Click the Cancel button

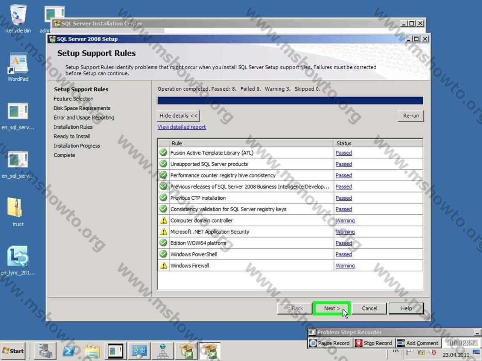pyautogui.click(x=369, y=308)
